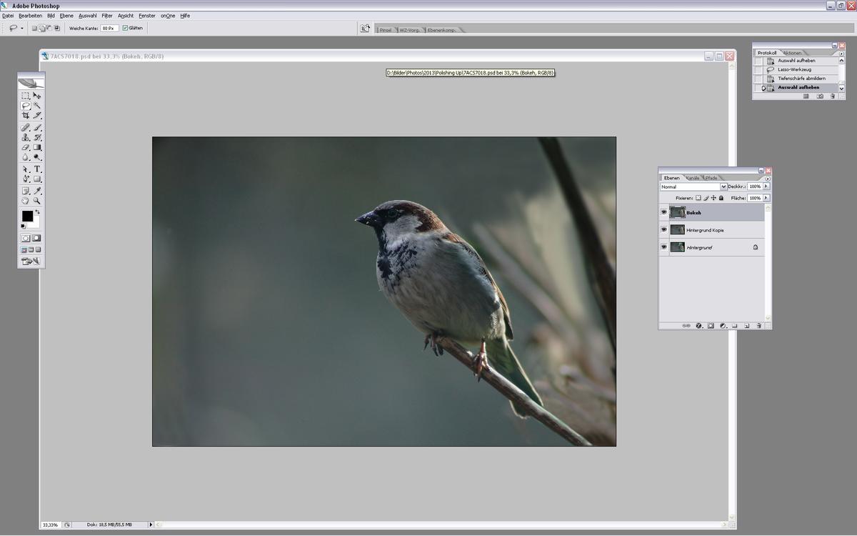The height and width of the screenshot is (536, 857).
Task: Open the status bar info arrow menu
Action: click(x=151, y=525)
